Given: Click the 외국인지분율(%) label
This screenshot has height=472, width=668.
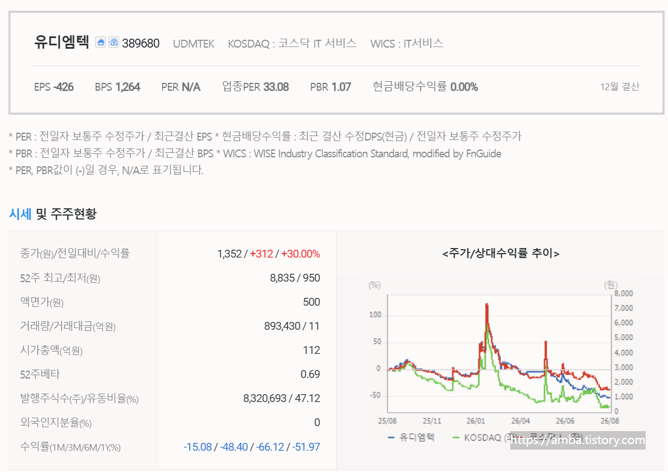Looking at the screenshot, I should click(x=56, y=423).
